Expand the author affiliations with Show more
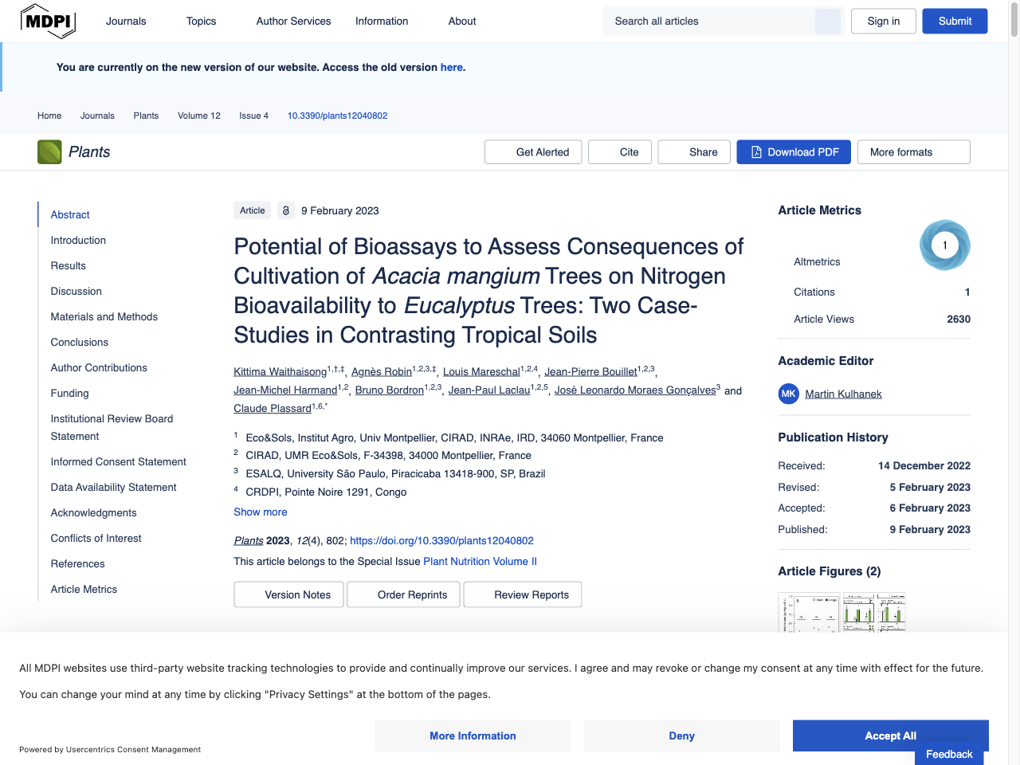This screenshot has width=1020, height=765. (x=260, y=512)
